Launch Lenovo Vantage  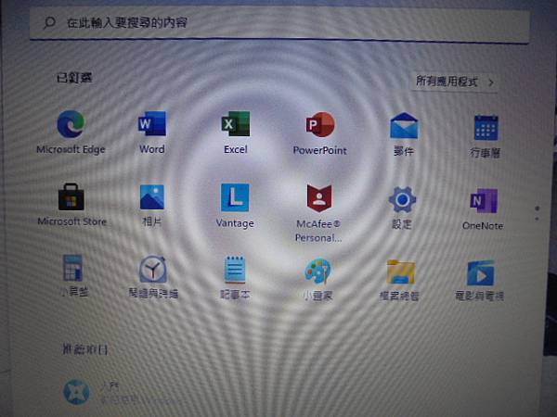click(235, 206)
